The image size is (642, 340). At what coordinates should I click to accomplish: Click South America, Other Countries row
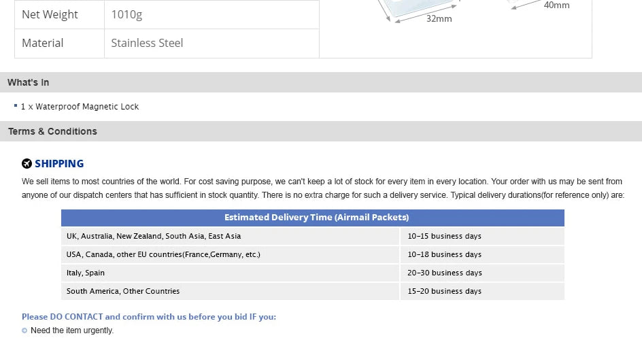pyautogui.click(x=313, y=291)
